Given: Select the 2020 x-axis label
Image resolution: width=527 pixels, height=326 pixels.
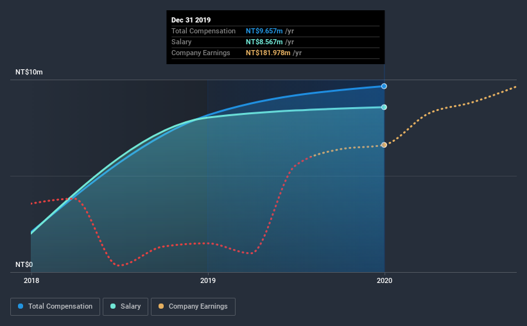Looking at the screenshot, I should click(384, 280).
